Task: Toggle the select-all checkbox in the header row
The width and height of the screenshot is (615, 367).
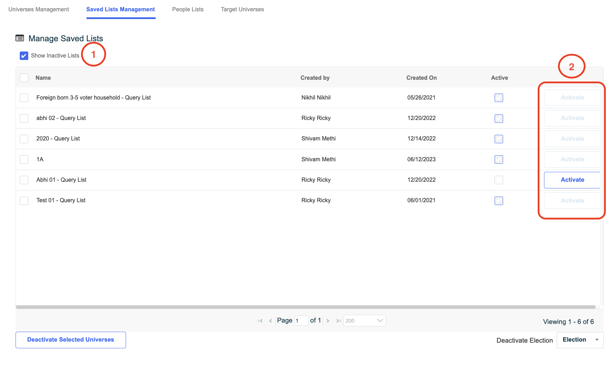Action: point(24,78)
